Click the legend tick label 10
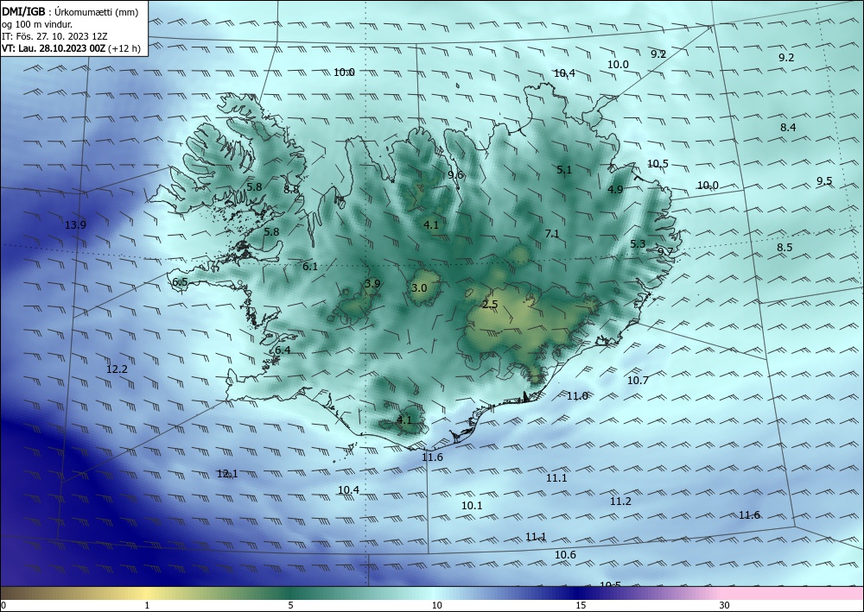This screenshot has height=612, width=864. (x=437, y=606)
